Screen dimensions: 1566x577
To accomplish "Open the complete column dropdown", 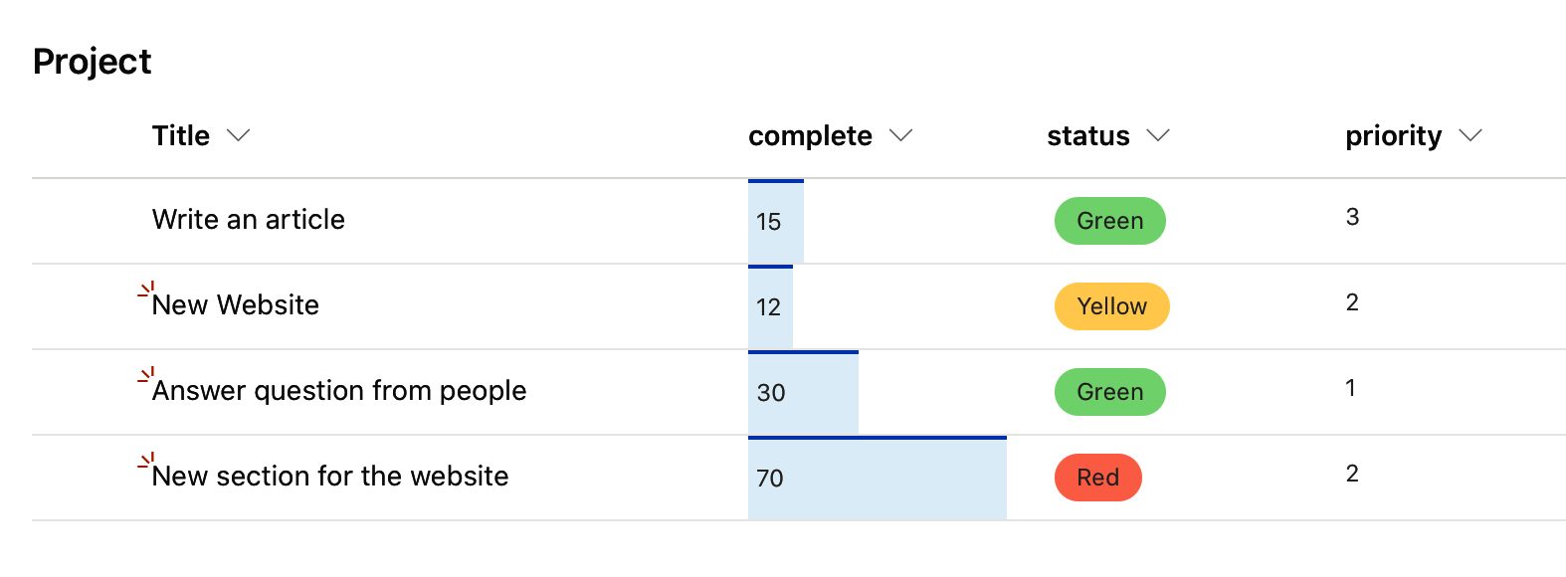I will click(901, 134).
